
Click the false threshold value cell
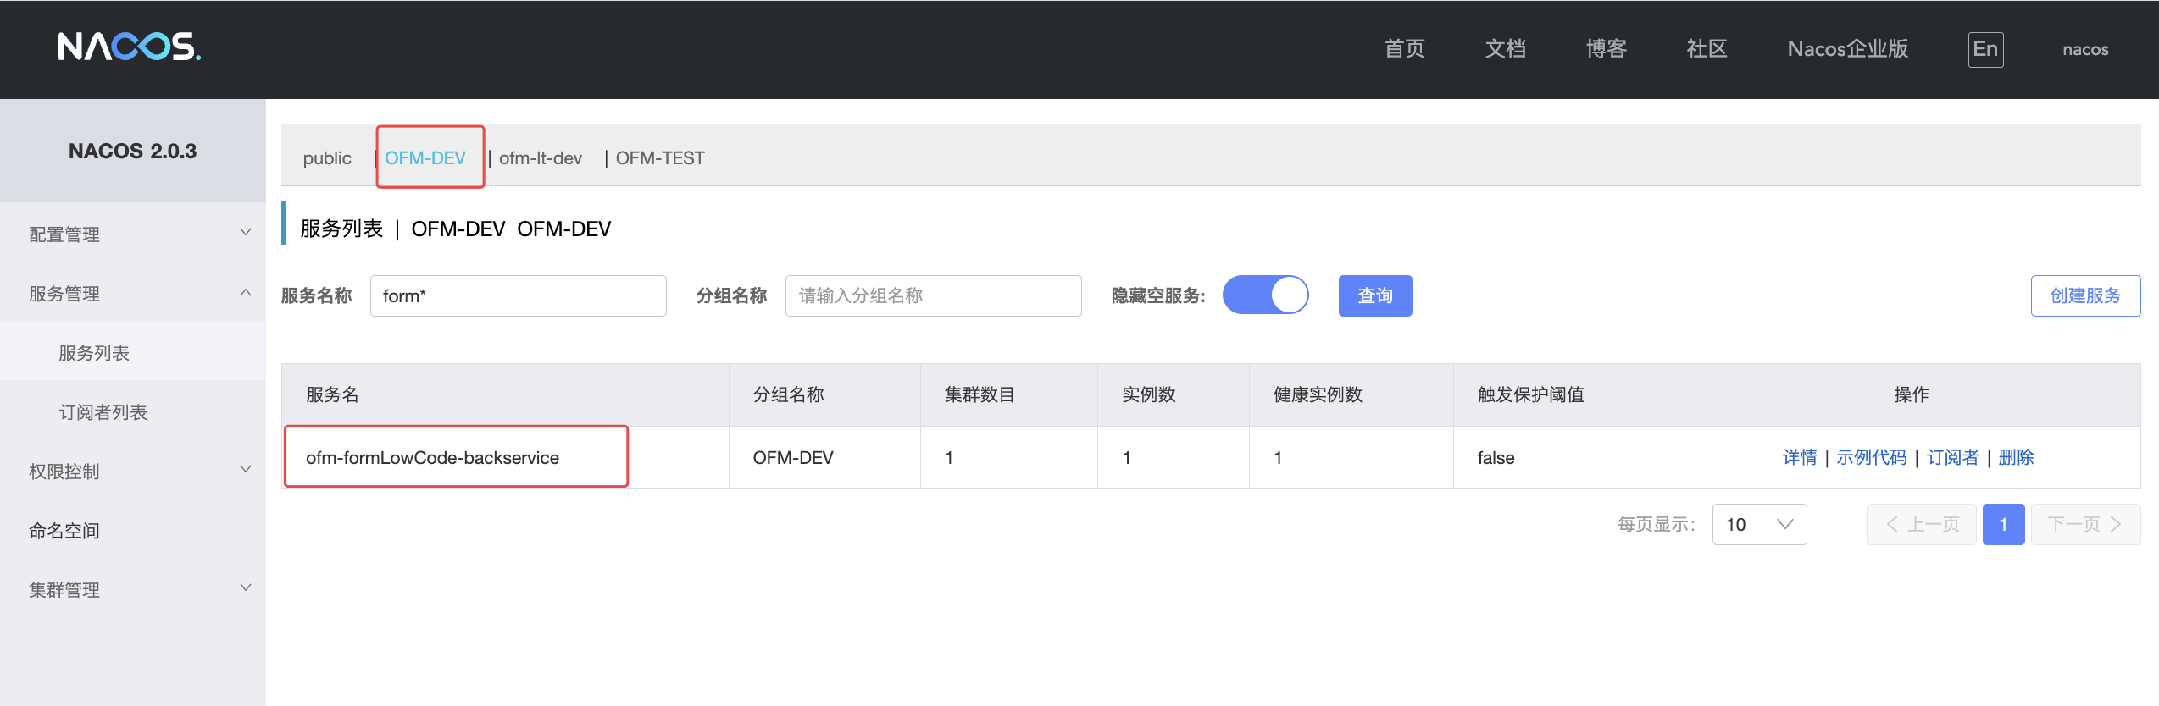pyautogui.click(x=1568, y=458)
